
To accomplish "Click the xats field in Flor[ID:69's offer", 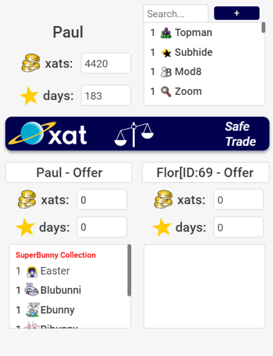I will pyautogui.click(x=238, y=199).
